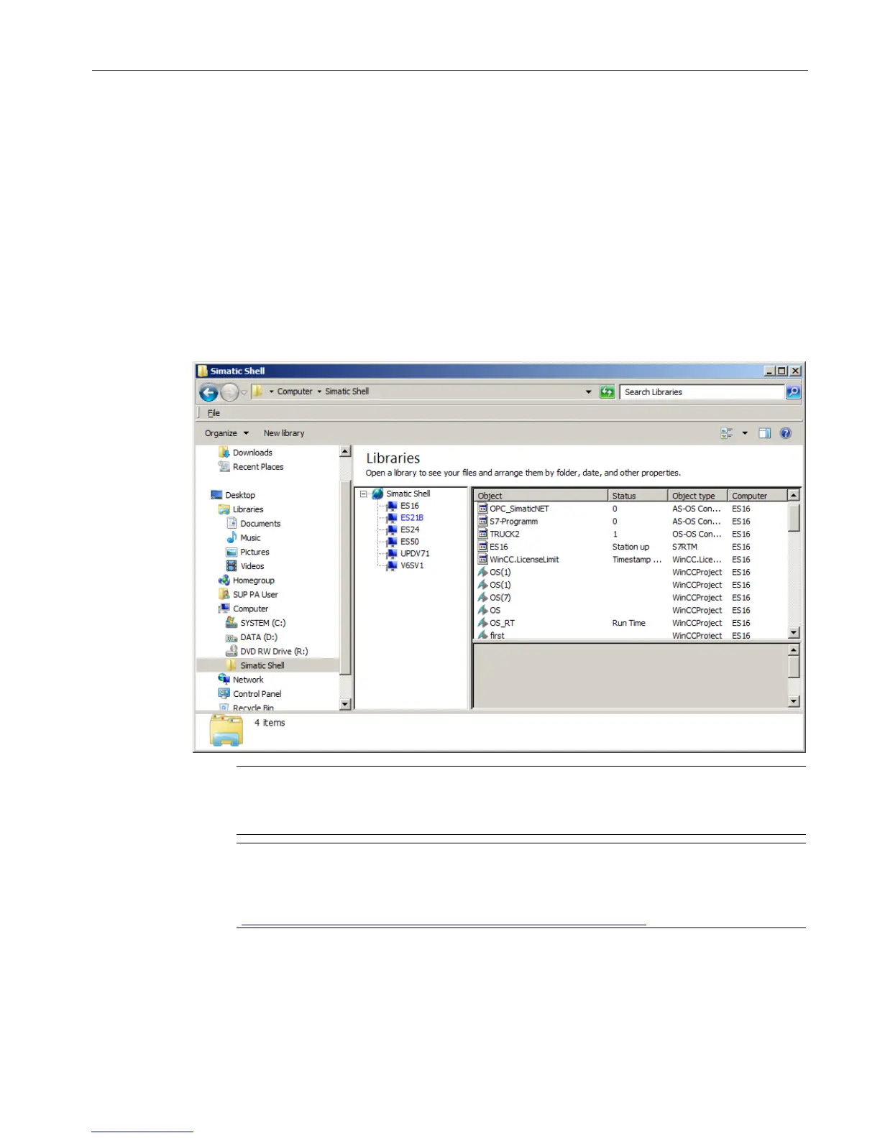Select the WinCC.LicenseLimit row

631,560
